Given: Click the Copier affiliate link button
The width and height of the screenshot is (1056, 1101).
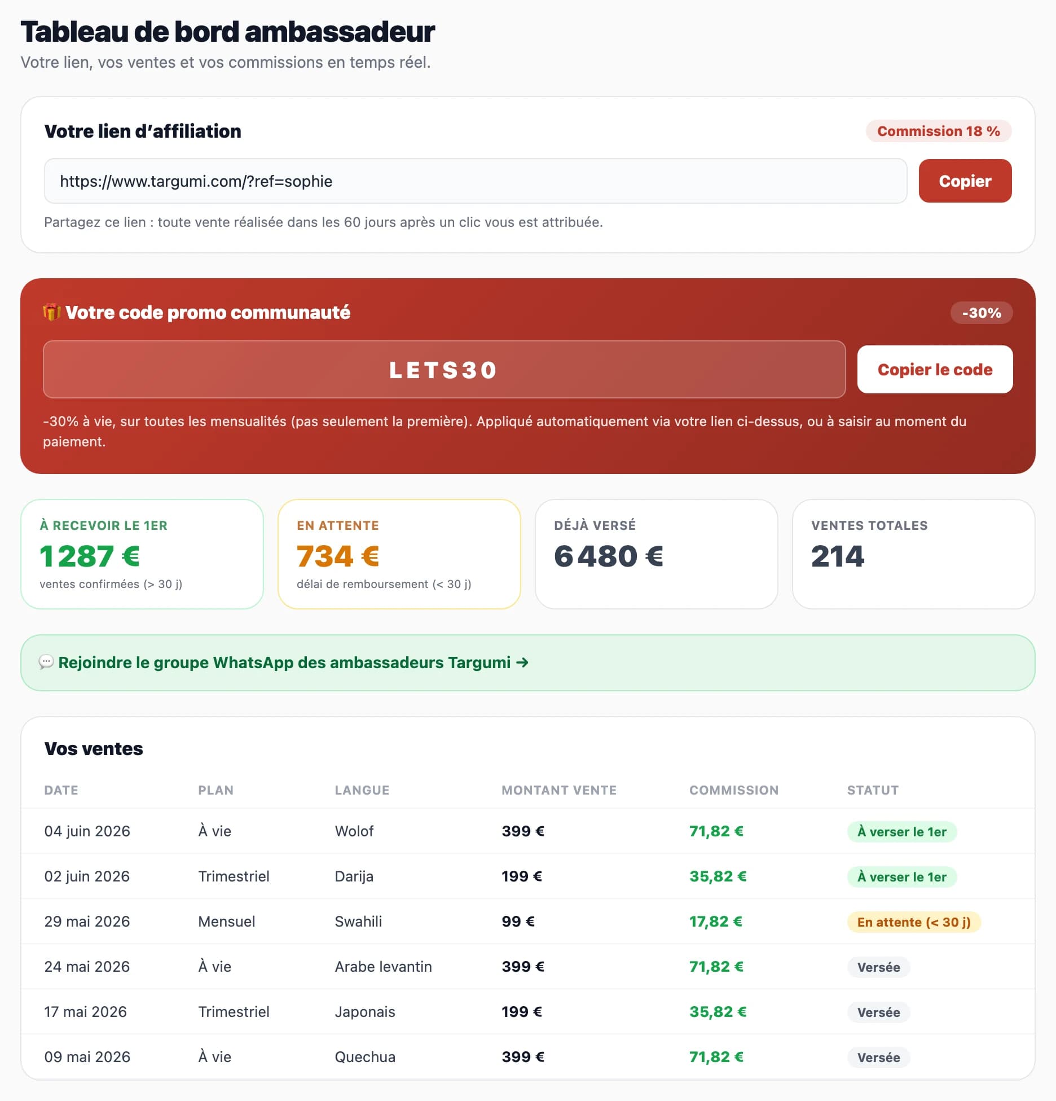Looking at the screenshot, I should [x=965, y=181].
